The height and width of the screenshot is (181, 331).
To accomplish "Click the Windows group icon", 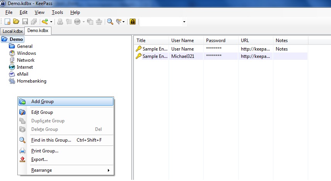I will [12, 53].
